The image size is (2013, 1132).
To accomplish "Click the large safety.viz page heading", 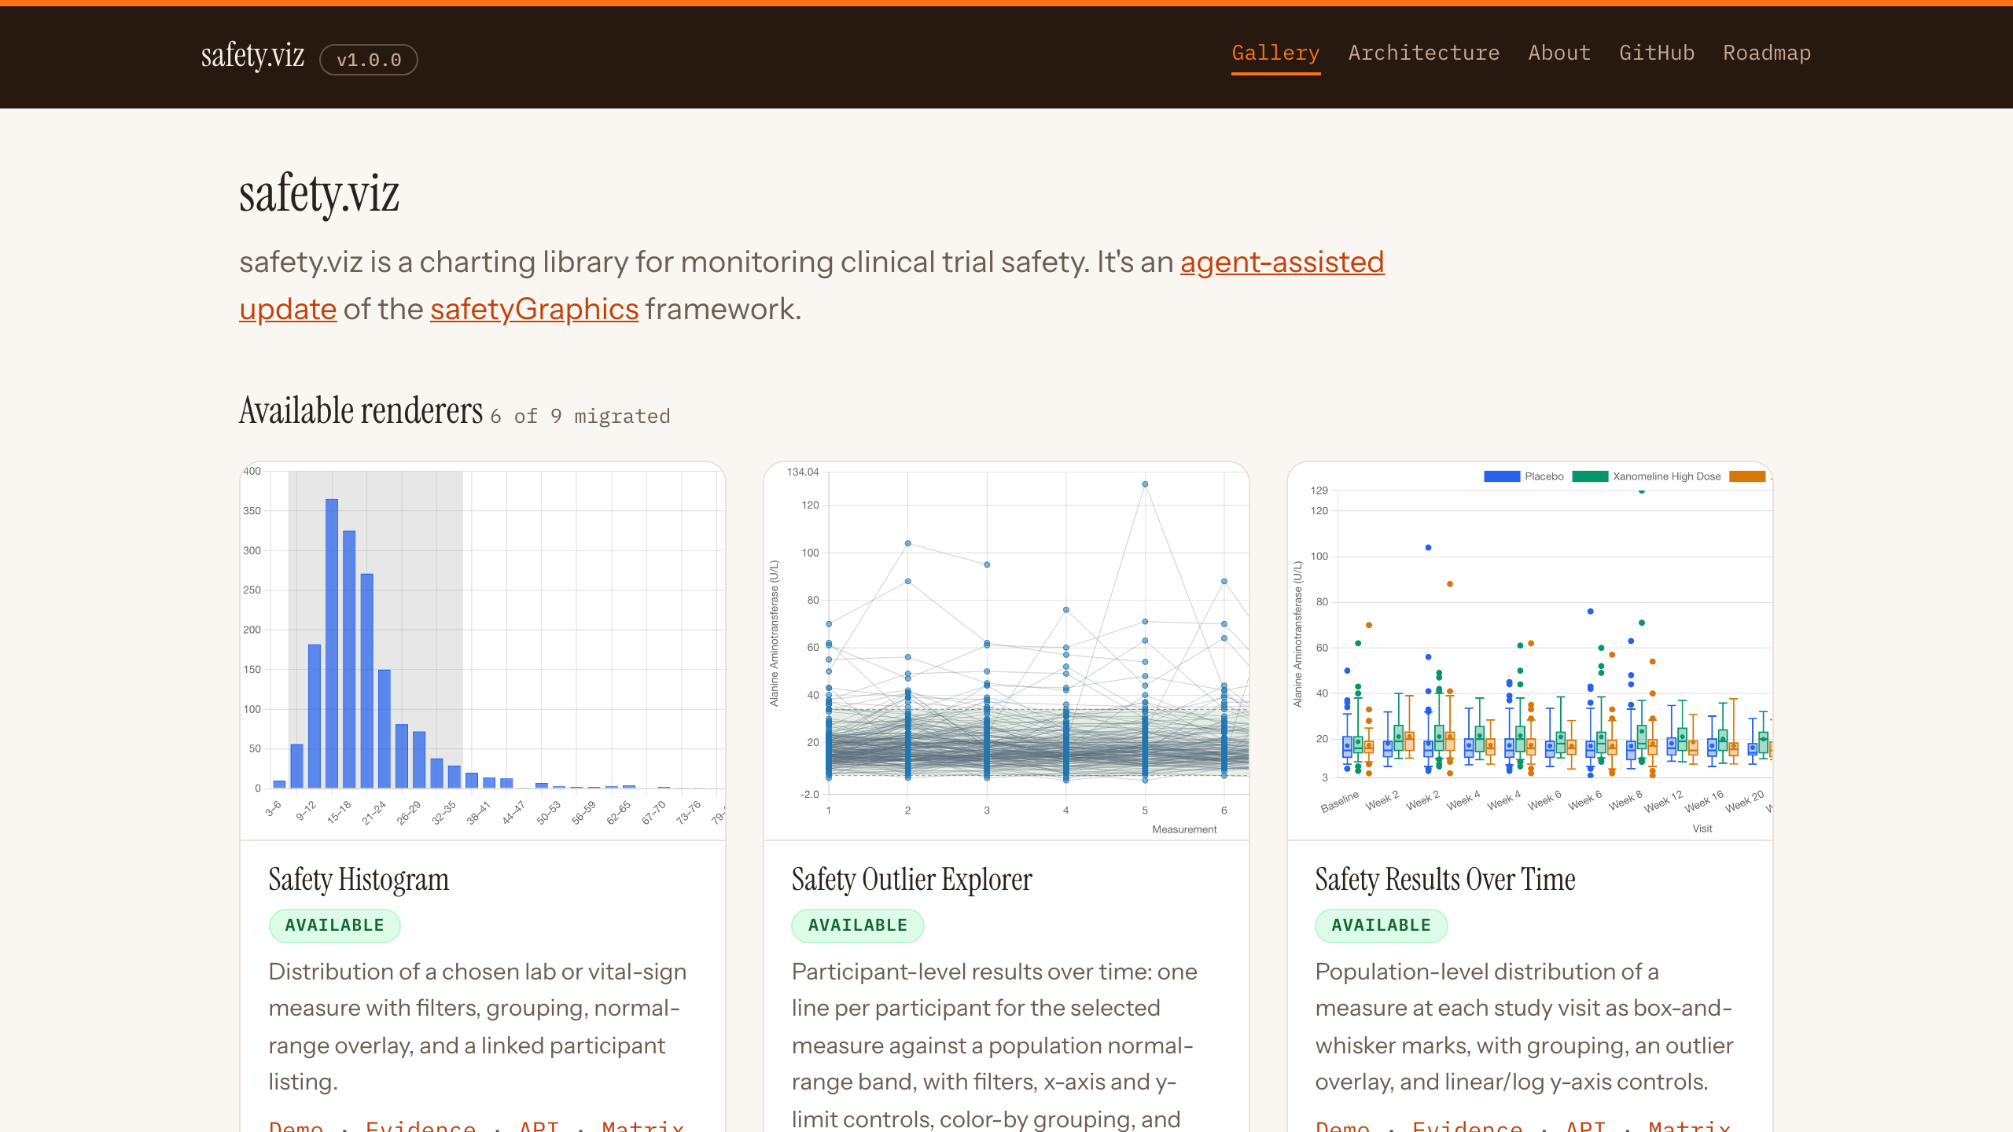I will (x=319, y=193).
